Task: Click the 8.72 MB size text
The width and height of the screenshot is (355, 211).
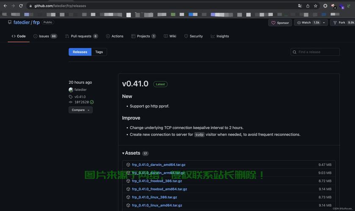Action: coord(325,181)
